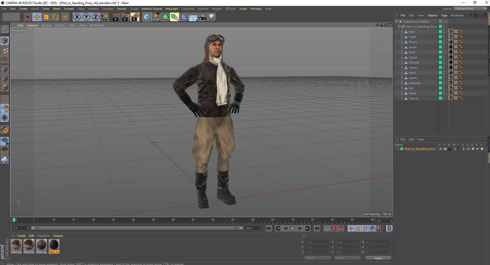This screenshot has width=490, height=265.
Task: Open the Layout Startup dropdown
Action: click(x=470, y=9)
